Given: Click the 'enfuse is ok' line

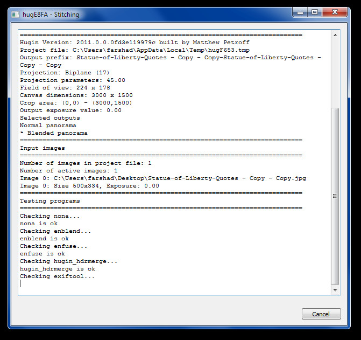Looking at the screenshot, I should click(43, 254).
